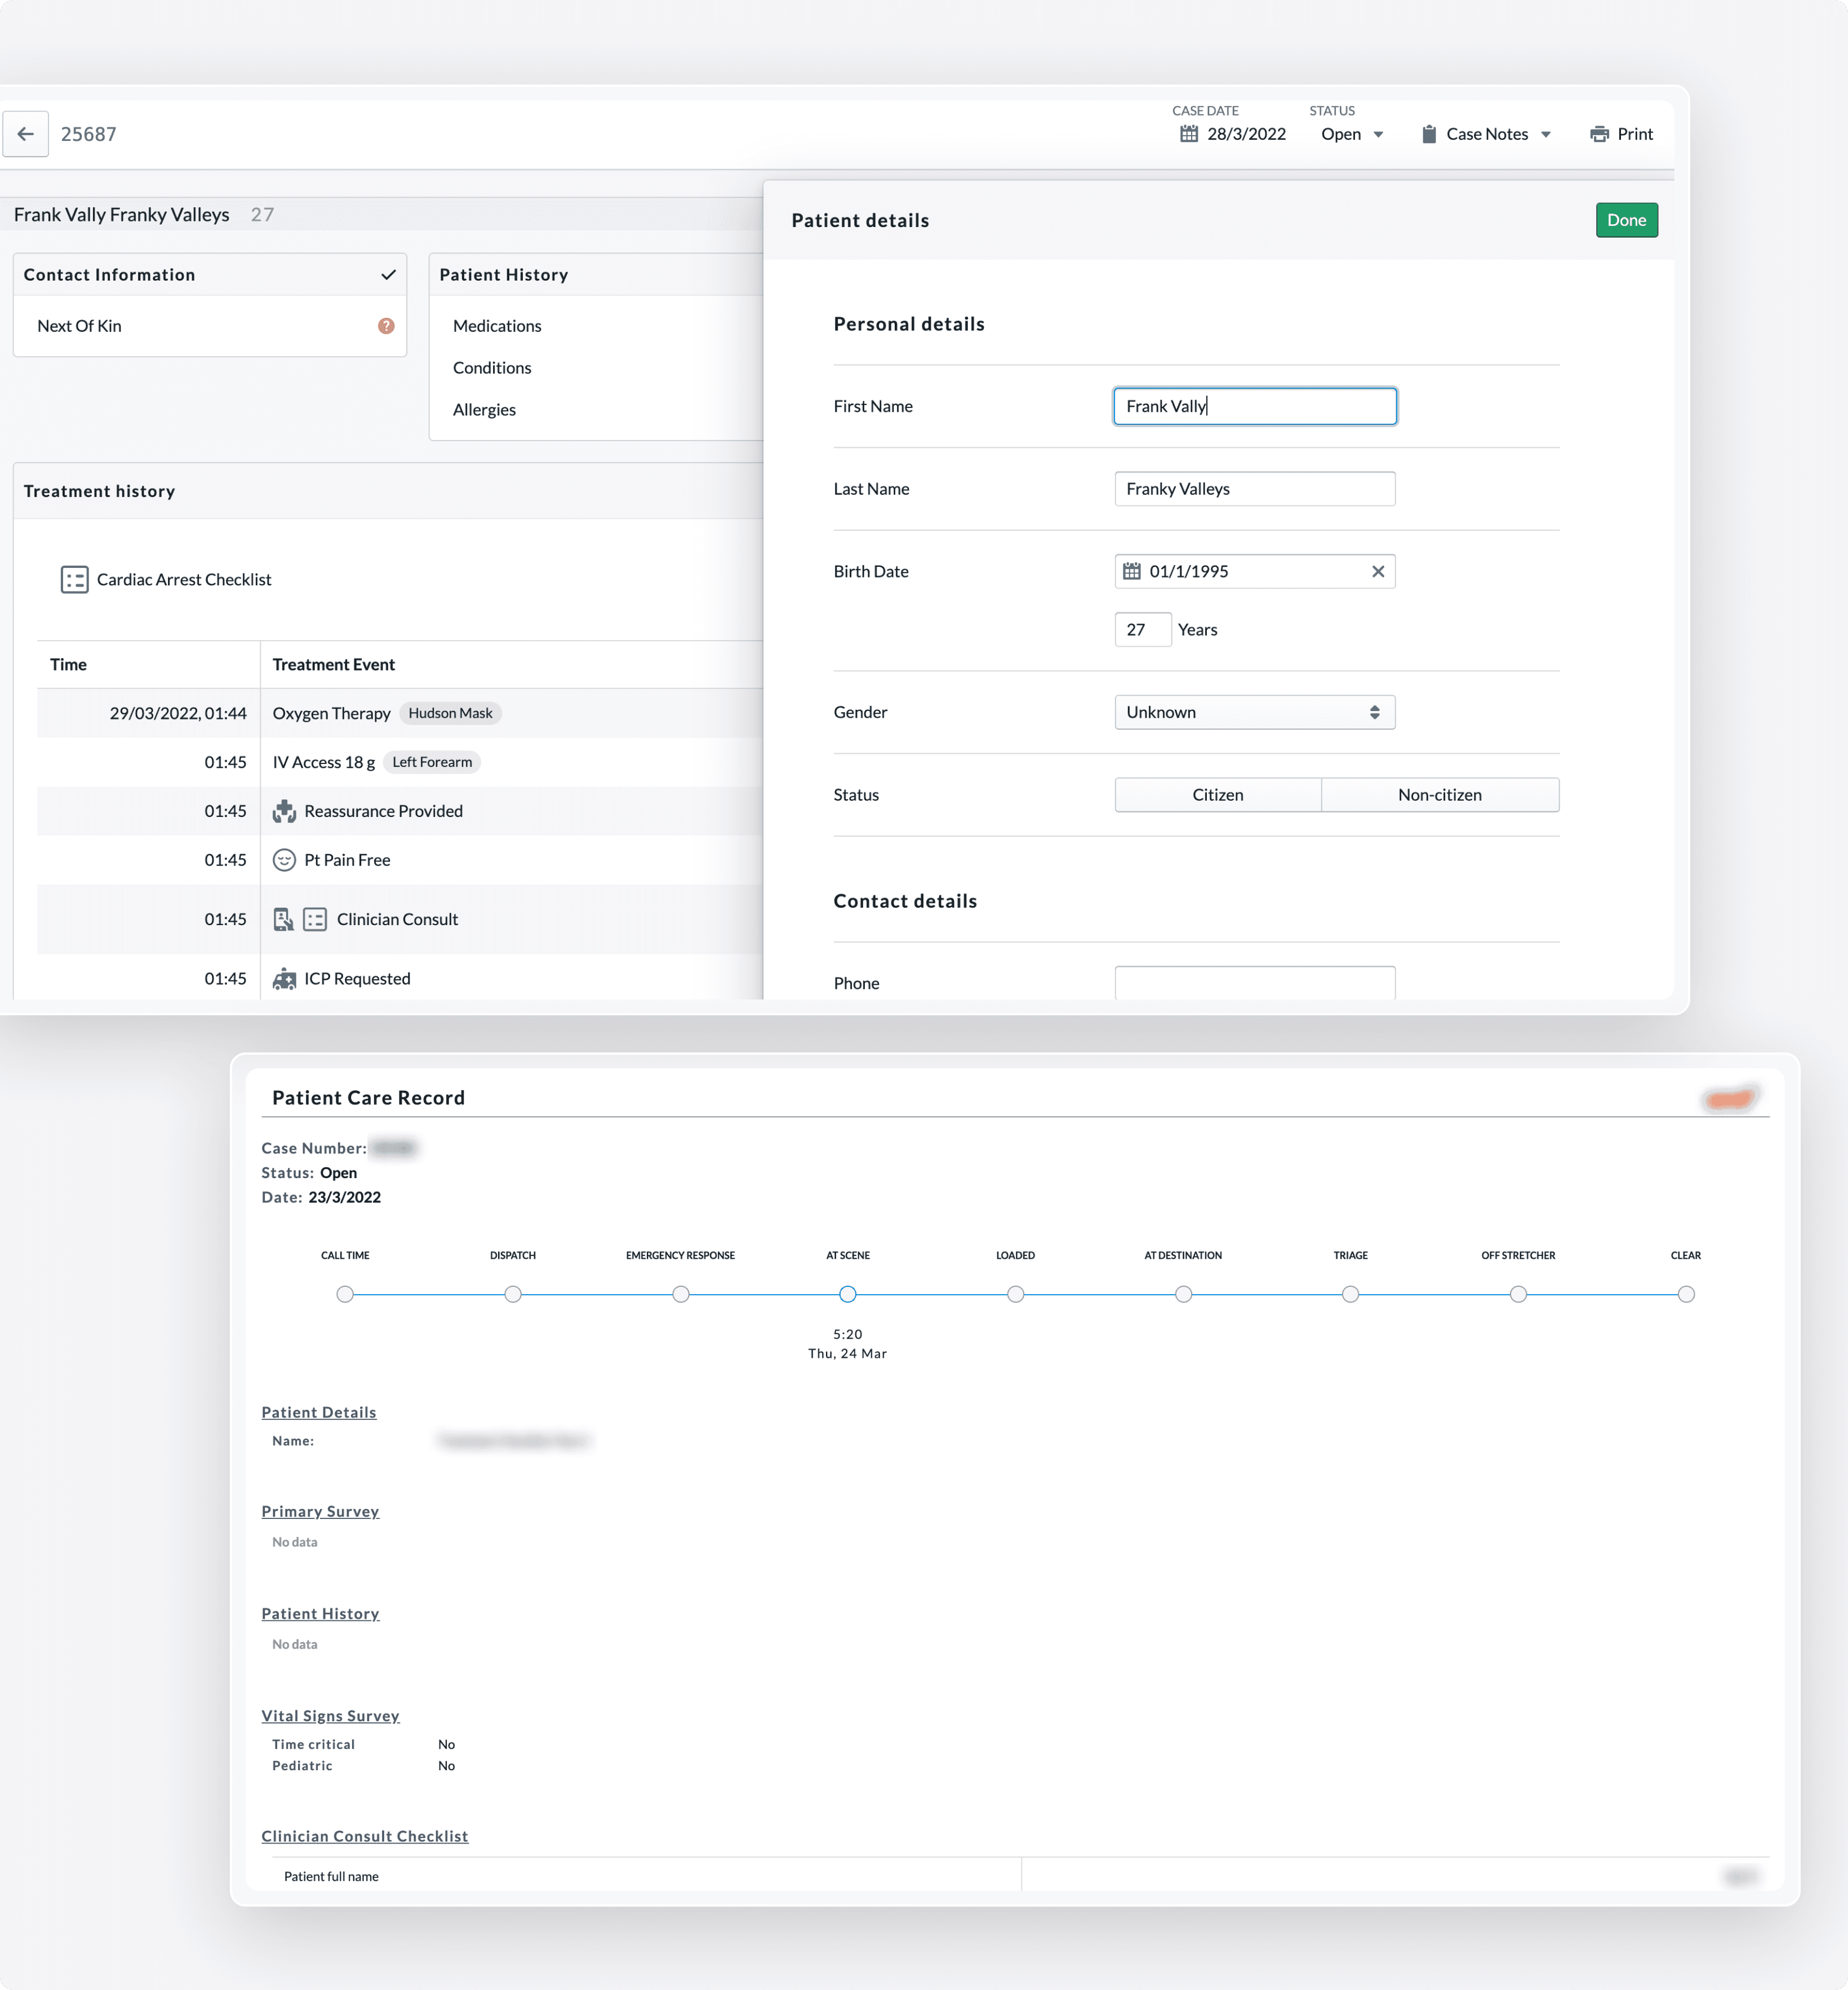Viewport: 1848px width, 1990px height.
Task: Click the Case Notes clipboard icon
Action: click(1429, 134)
